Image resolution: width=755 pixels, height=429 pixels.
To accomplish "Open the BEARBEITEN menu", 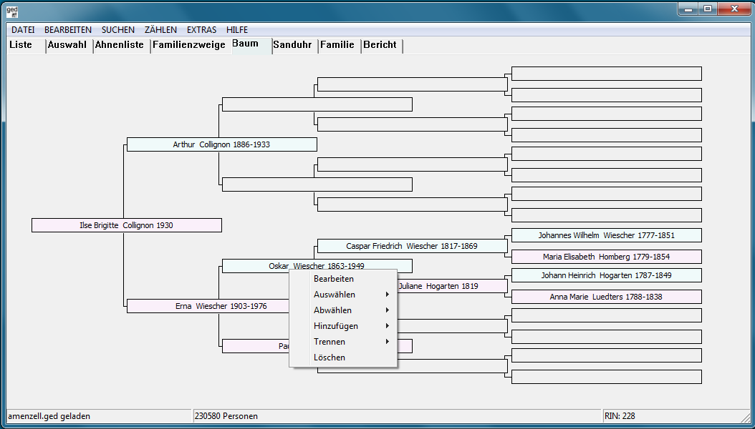I will tap(68, 30).
